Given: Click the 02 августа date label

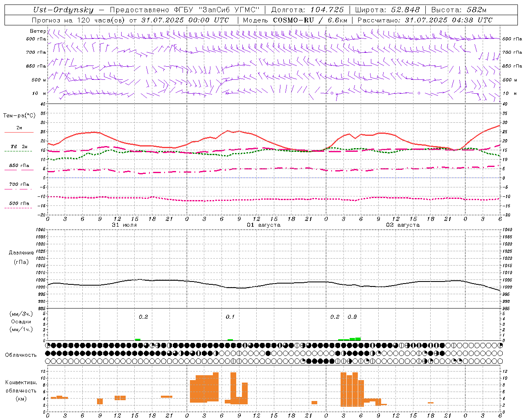Looking at the screenshot, I should point(403,225).
